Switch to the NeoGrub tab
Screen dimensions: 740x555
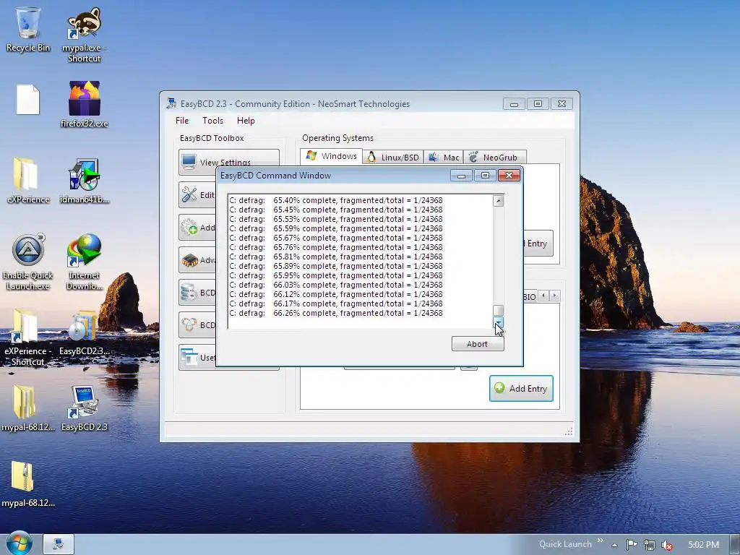click(494, 157)
